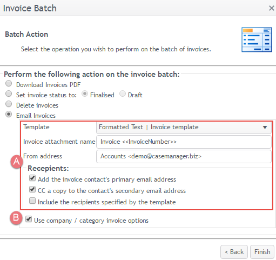Toggle CC copy to secondary email address
276x260 pixels.
(x=32, y=189)
